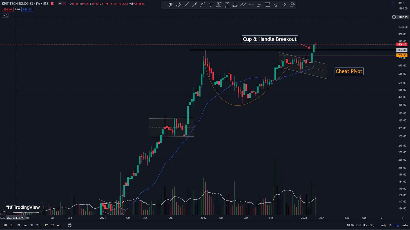
Task: Click the TradingView logo
Action: [x=23, y=207]
